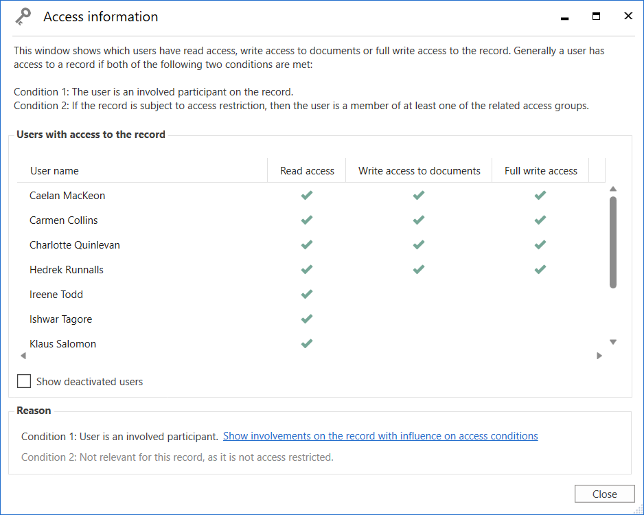Click Condition 2 not access restricted text
Screen dimensions: 644x515
(x=177, y=457)
